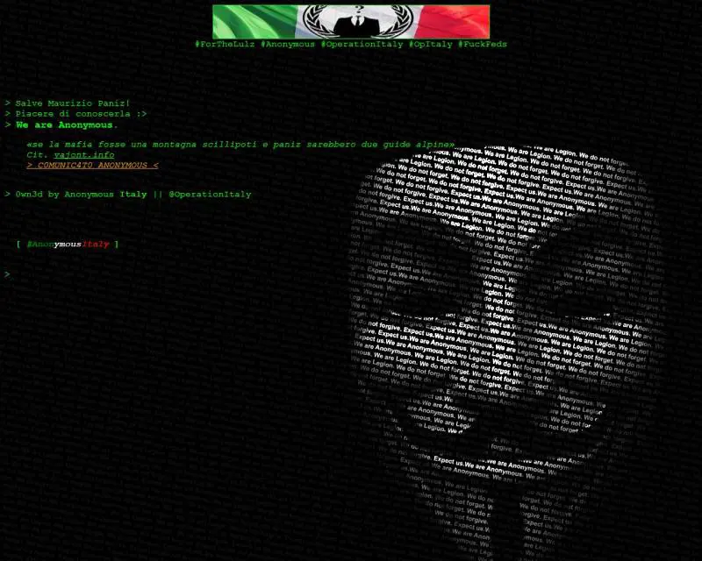The image size is (702, 561).
Task: Open the #OpItaly hashtag
Action: coord(430,45)
